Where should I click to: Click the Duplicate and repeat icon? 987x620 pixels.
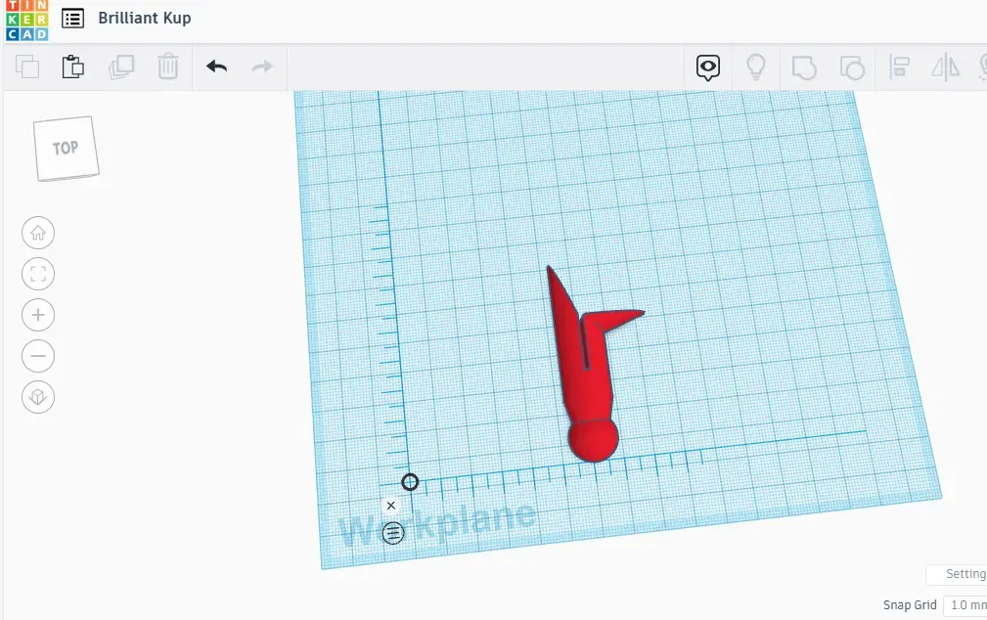121,66
